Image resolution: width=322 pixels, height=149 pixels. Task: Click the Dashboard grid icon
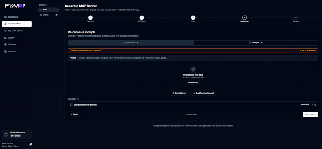click(6, 17)
